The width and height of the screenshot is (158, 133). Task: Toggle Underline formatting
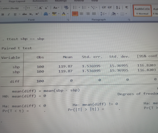coord(15,14)
